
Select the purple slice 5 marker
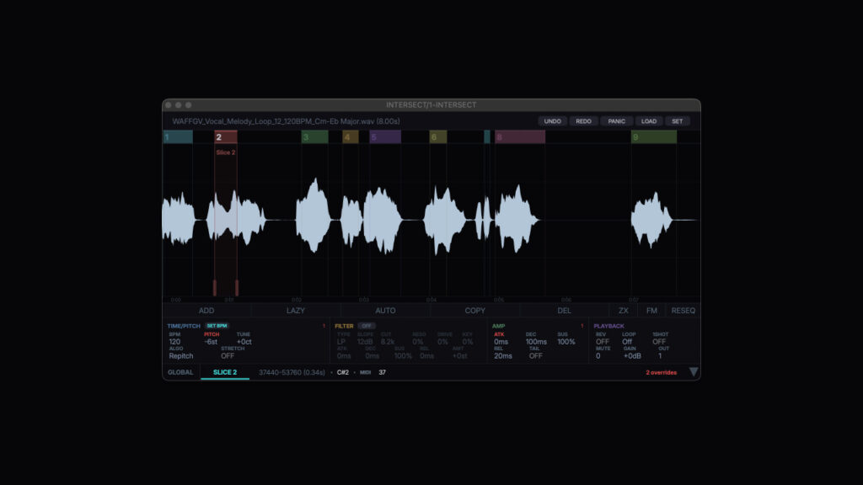pyautogui.click(x=385, y=137)
